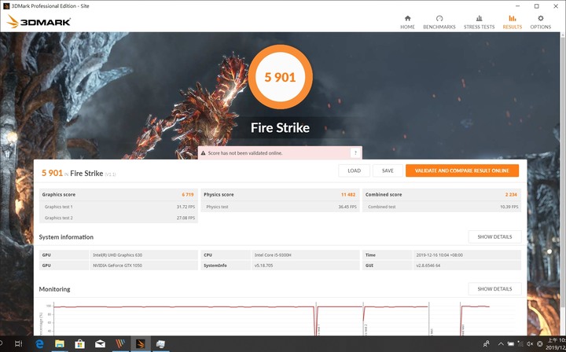Click the Intel(R) UHD Graphics 630 entry
This screenshot has height=352, width=566.
118,255
